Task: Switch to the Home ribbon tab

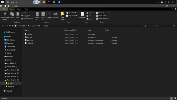Action: (x=12, y=9)
